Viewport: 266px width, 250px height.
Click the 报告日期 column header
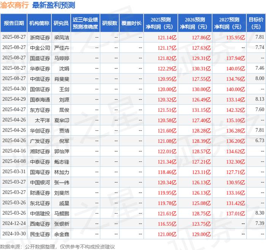pos(14,23)
